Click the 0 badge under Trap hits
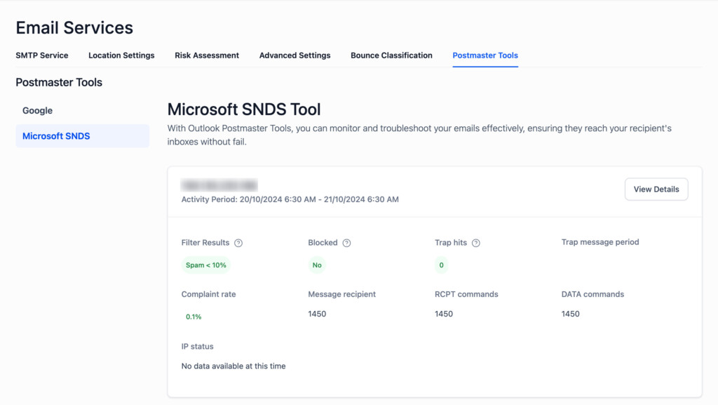Screen dimensions: 718x405 pos(441,265)
